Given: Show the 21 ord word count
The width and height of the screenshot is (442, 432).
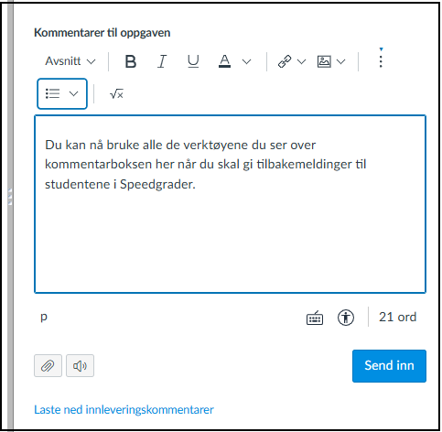Looking at the screenshot, I should point(397,318).
